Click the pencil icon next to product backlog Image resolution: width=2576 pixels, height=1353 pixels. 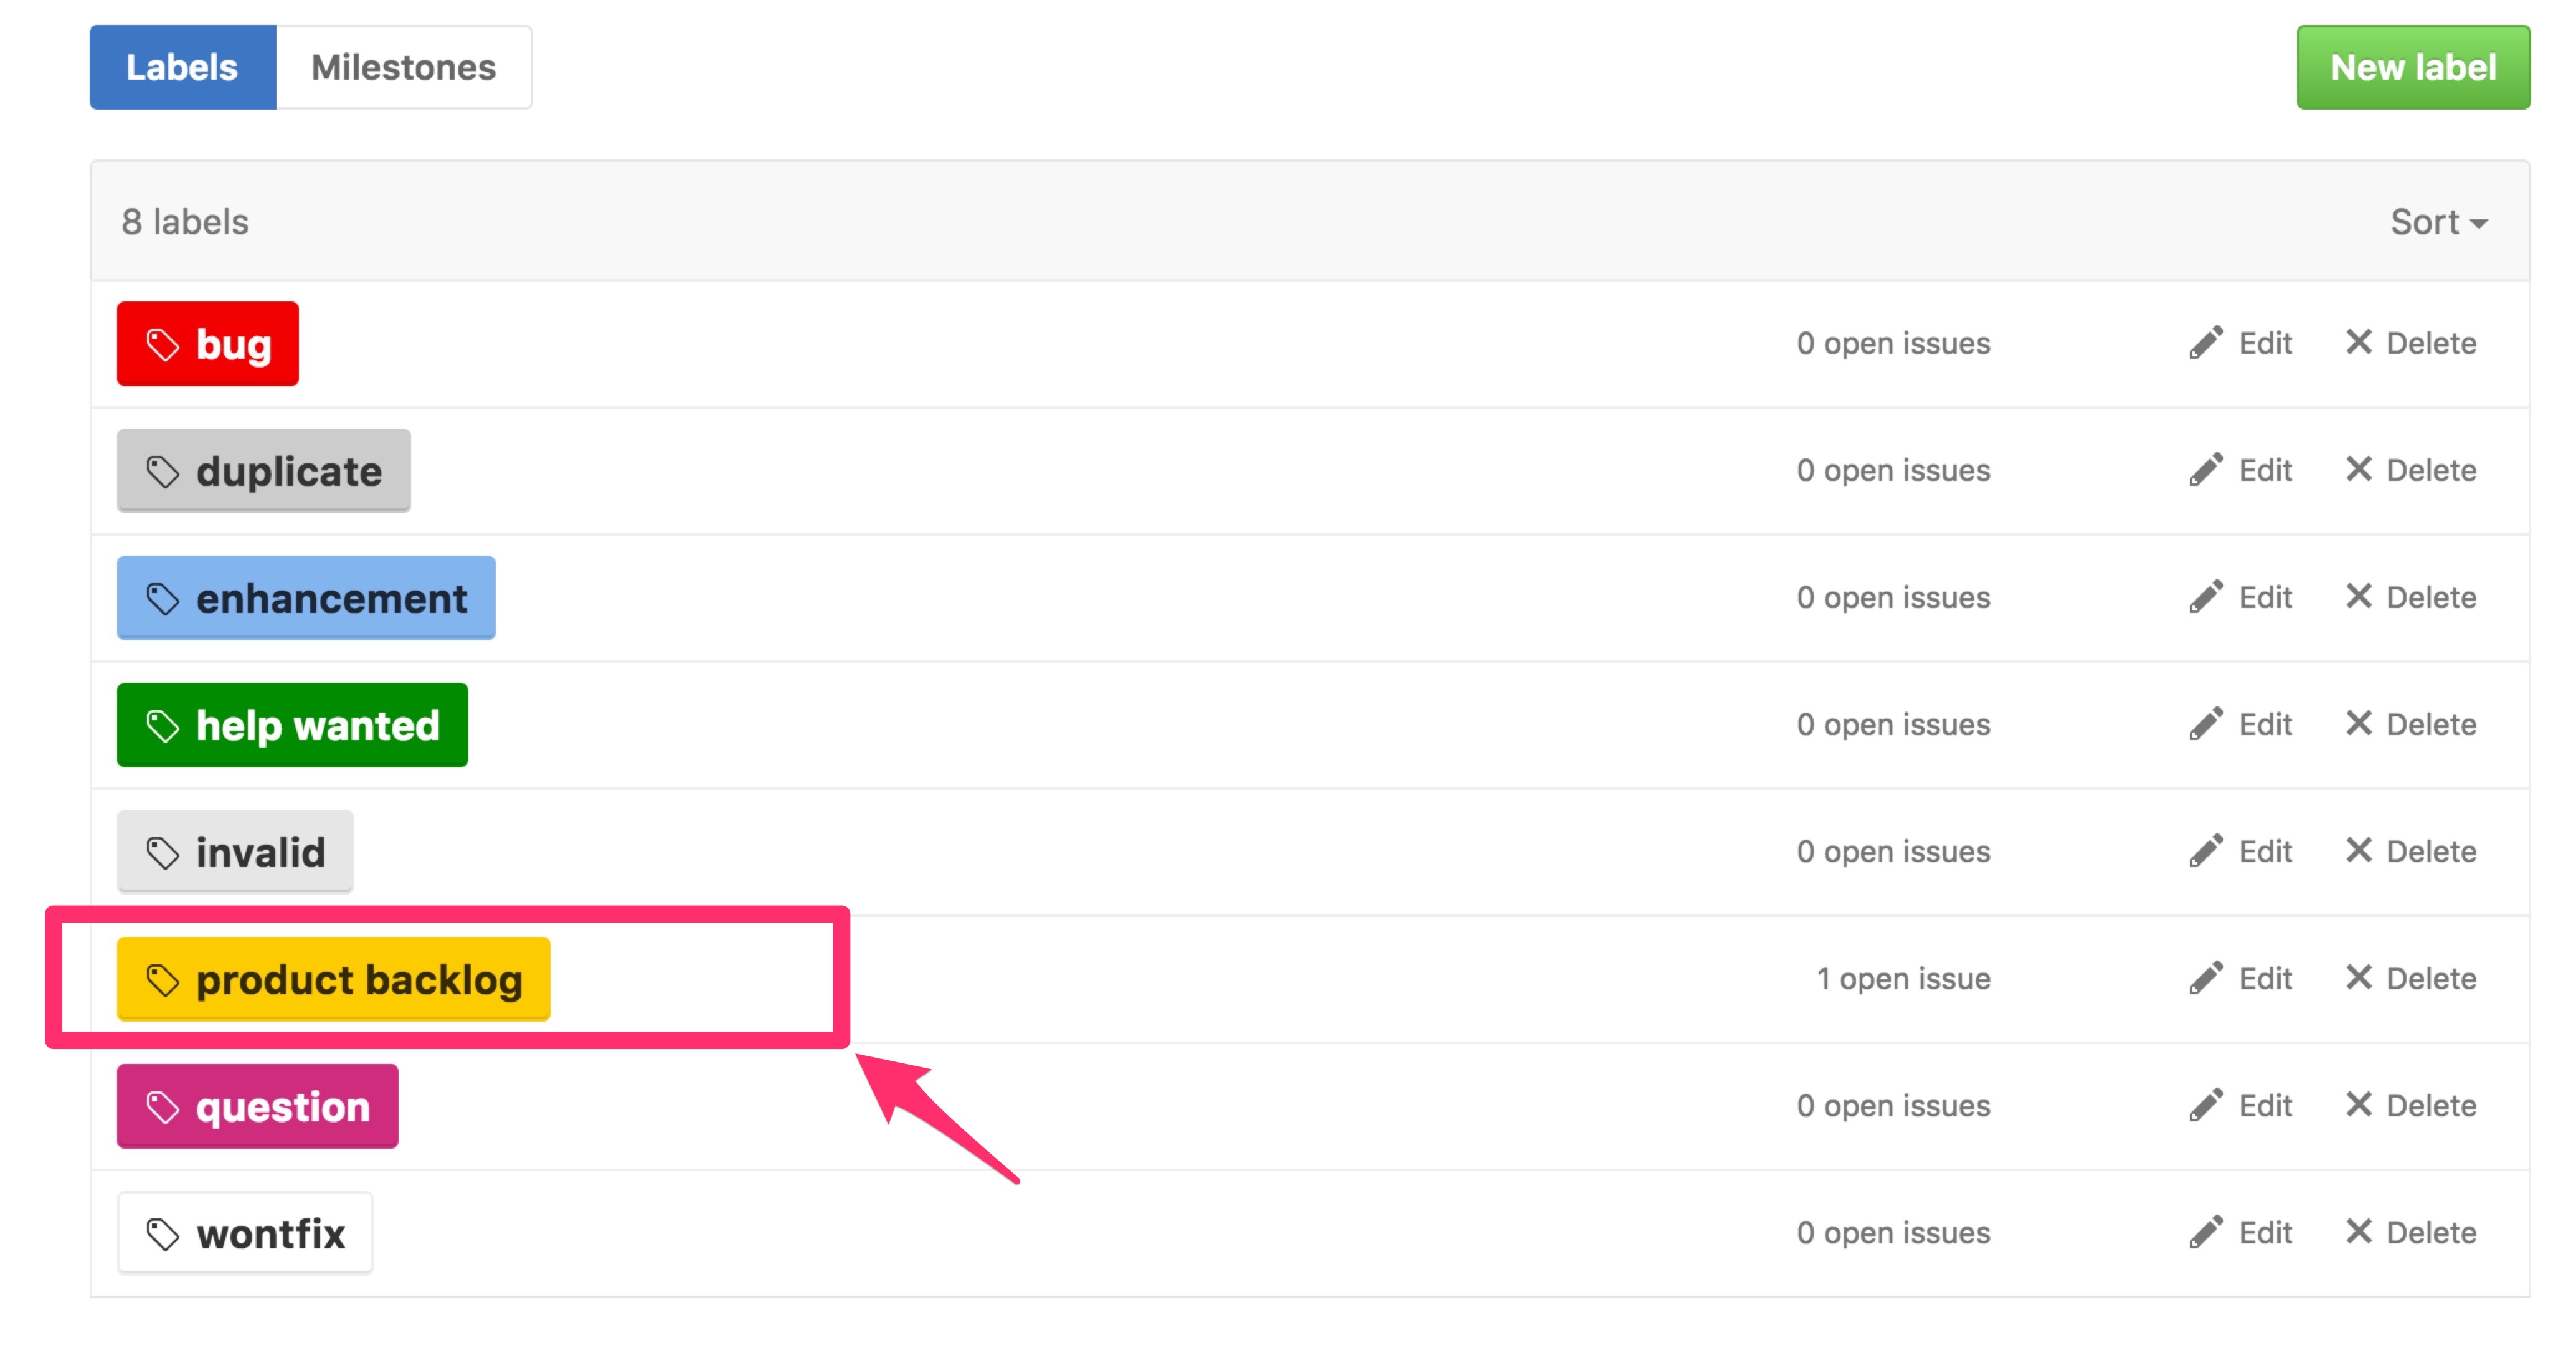pyautogui.click(x=2207, y=978)
